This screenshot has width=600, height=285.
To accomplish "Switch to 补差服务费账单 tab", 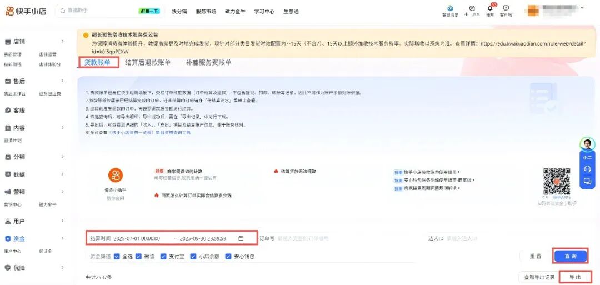I will click(208, 63).
